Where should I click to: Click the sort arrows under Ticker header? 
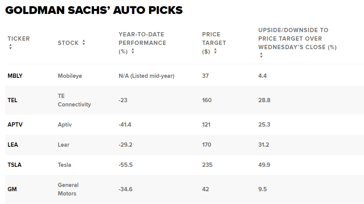(x=10, y=47)
